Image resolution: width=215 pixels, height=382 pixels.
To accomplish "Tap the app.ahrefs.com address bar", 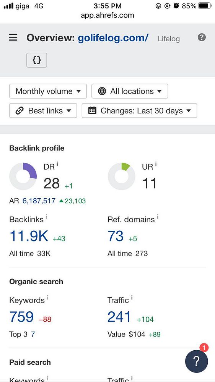I will [x=107, y=15].
